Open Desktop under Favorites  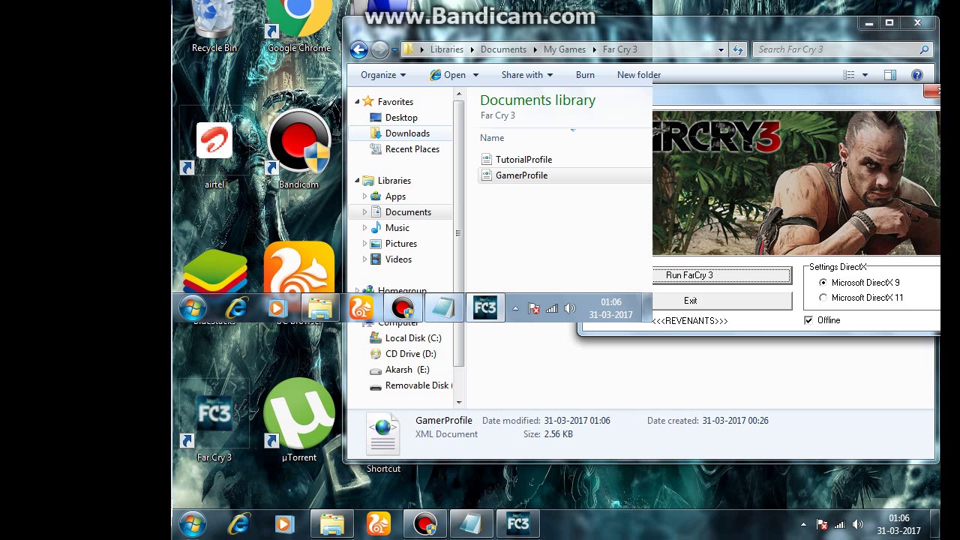tap(401, 118)
